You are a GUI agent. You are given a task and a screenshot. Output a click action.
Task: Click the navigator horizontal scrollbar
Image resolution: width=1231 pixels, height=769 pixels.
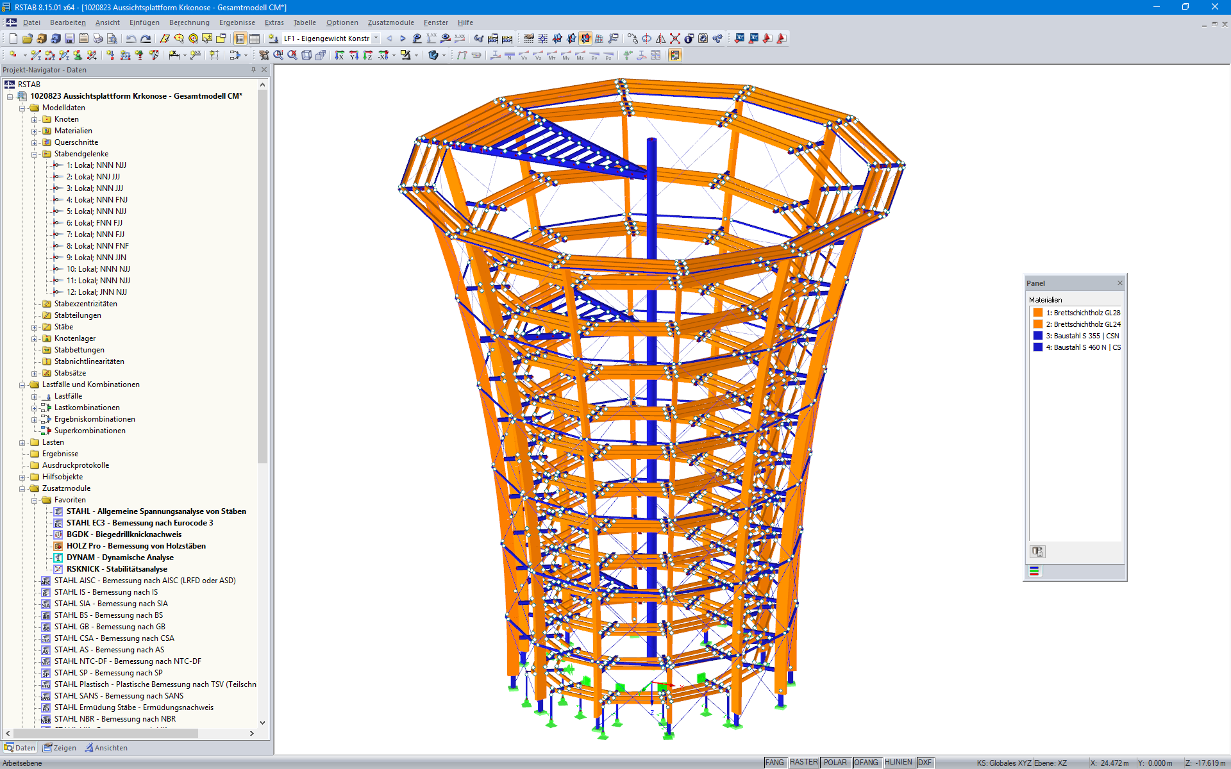(106, 733)
